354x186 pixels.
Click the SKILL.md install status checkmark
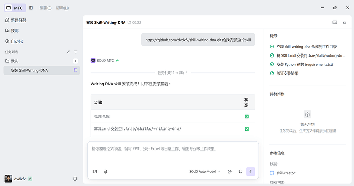(247, 129)
